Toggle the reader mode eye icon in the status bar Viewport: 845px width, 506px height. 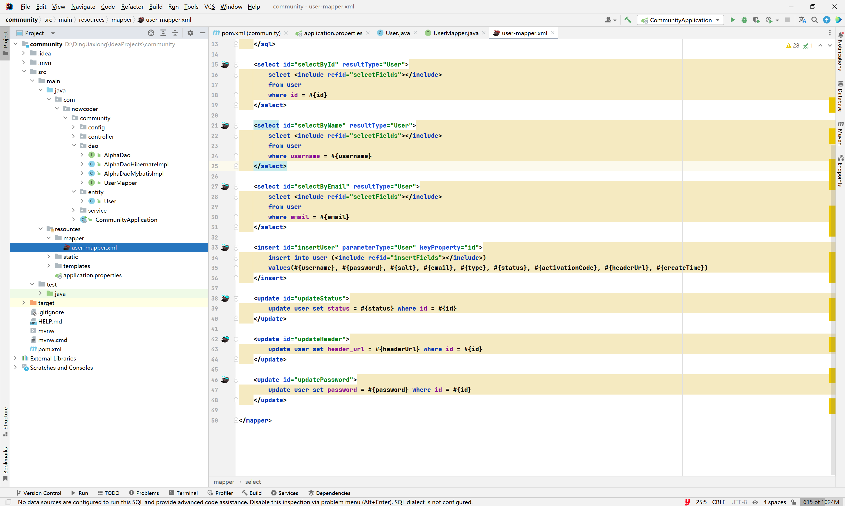tap(755, 502)
